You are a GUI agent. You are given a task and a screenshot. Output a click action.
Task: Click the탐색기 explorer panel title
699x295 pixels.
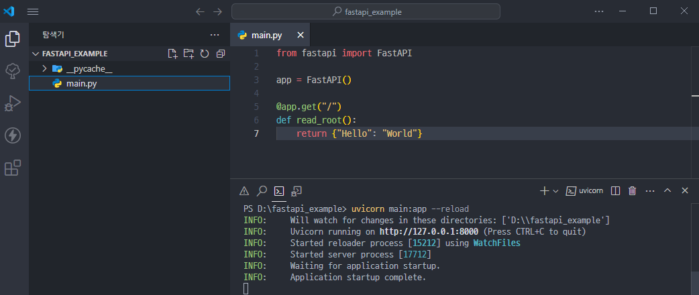click(x=54, y=35)
